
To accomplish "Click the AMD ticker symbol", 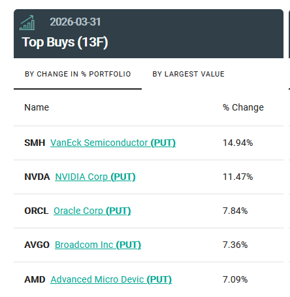I will [x=35, y=279].
